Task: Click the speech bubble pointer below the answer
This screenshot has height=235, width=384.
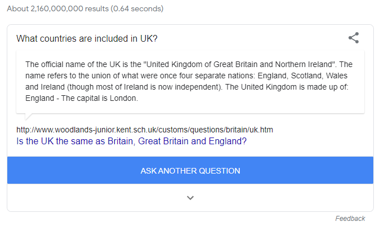Action: (28, 117)
